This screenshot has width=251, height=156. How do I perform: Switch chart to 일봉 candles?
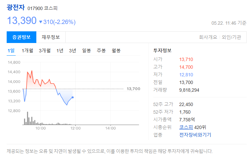[86, 51]
